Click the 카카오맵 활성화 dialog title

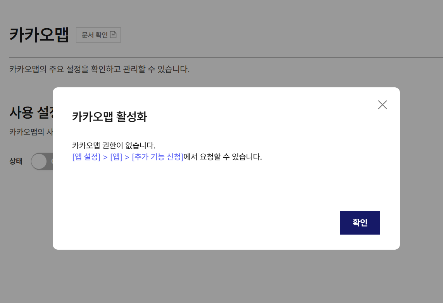click(110, 117)
